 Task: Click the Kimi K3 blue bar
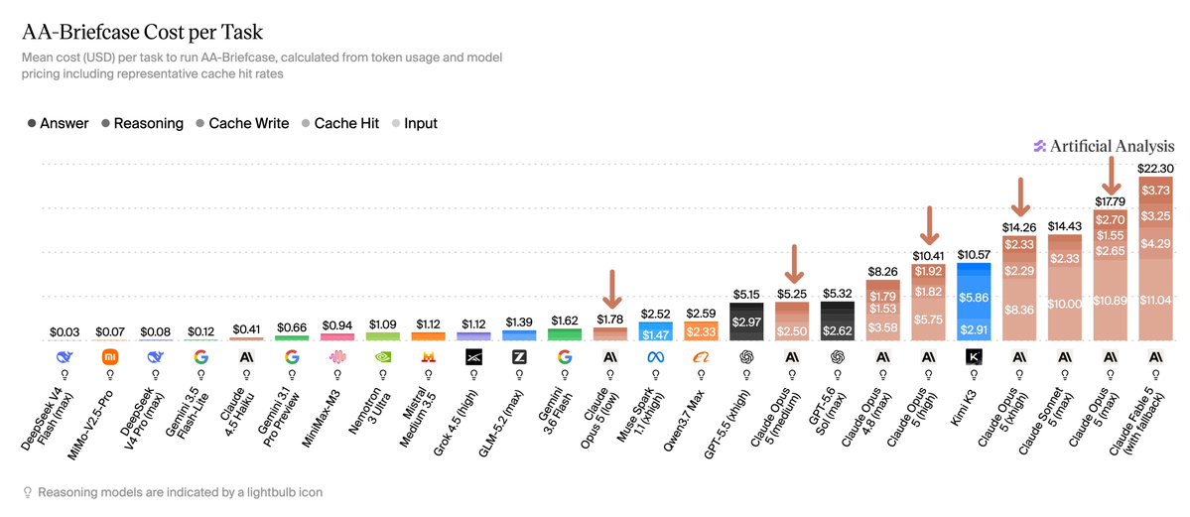975,302
